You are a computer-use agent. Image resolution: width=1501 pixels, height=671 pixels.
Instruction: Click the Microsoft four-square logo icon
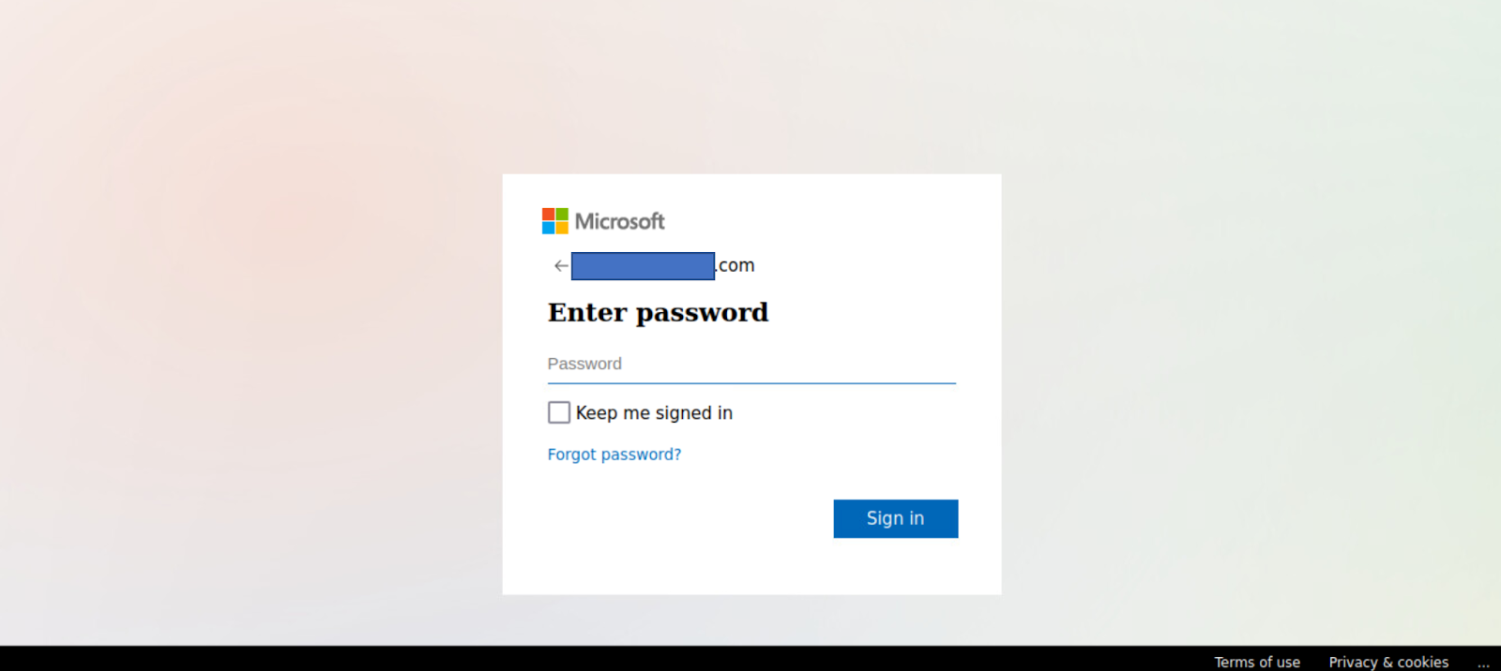pyautogui.click(x=555, y=221)
